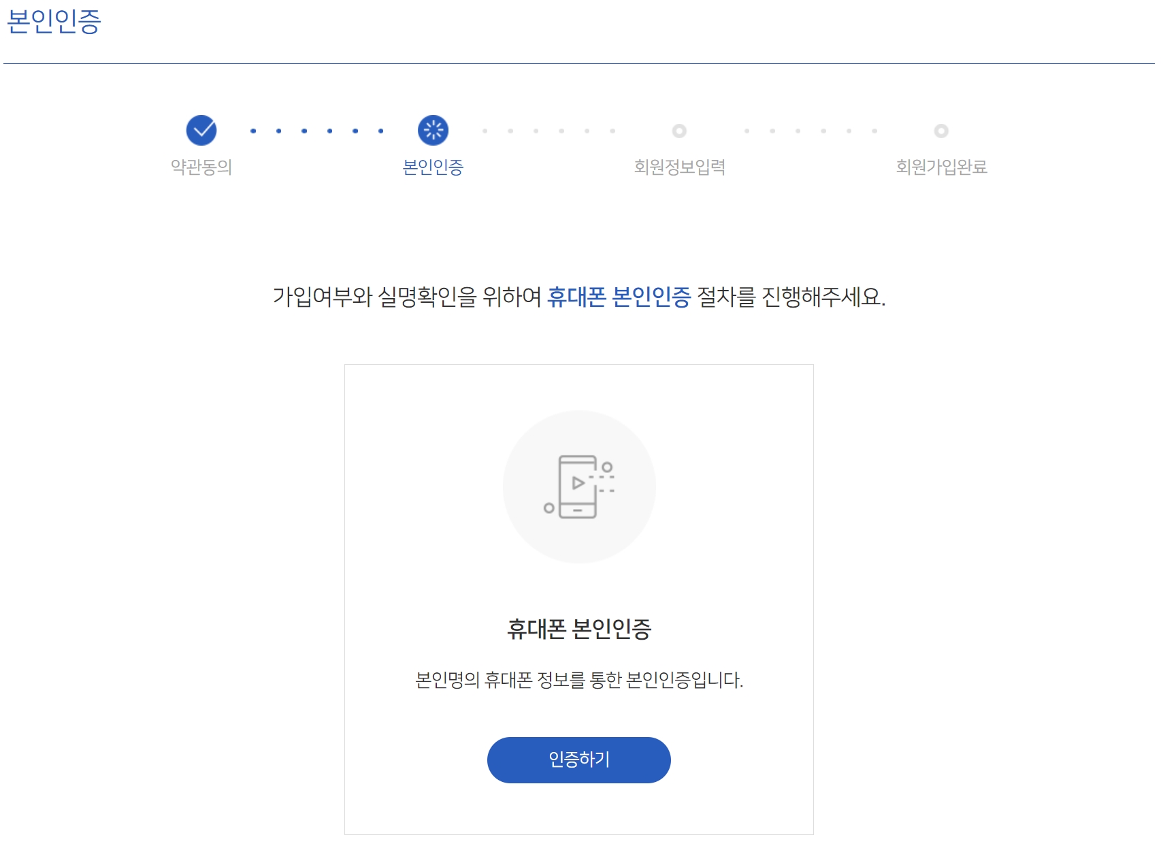Click the 회원가입완료 step circle icon
The image size is (1163, 850).
point(941,131)
